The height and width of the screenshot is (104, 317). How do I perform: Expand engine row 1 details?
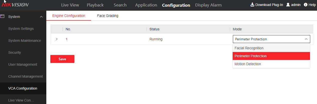[x=56, y=39]
